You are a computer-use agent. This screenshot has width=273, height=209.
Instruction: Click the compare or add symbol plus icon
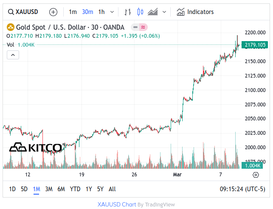tap(53, 12)
